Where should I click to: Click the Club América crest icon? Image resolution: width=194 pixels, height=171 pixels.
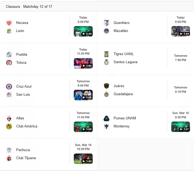(9, 126)
